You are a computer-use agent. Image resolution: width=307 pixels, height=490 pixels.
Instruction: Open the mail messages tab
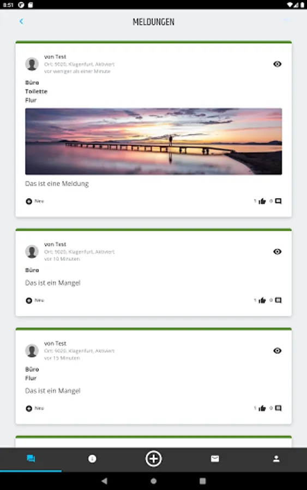click(x=215, y=459)
